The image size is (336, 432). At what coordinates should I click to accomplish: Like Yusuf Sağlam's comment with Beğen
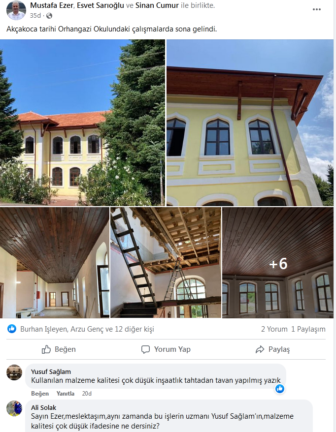tap(40, 394)
